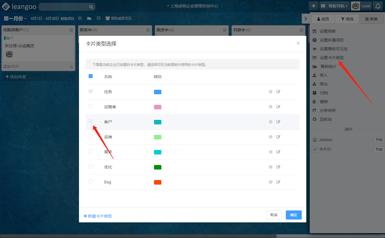Switch to the 筛选 tab
This screenshot has width=385, height=238.
click(x=347, y=19)
